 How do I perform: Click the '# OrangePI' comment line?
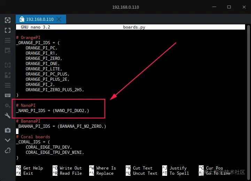pos(28,38)
